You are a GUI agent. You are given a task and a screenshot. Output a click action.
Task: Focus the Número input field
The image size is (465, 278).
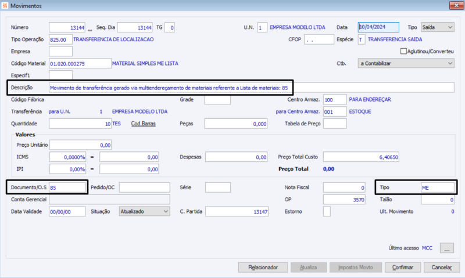click(x=67, y=27)
